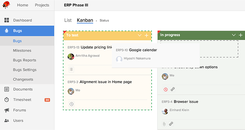Click clock icon on Alignment issue card

(71, 104)
